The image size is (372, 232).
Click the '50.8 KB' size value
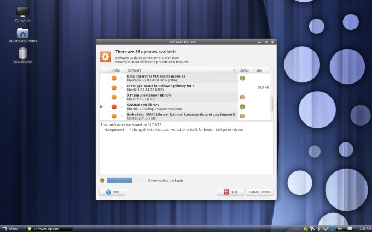point(263,87)
